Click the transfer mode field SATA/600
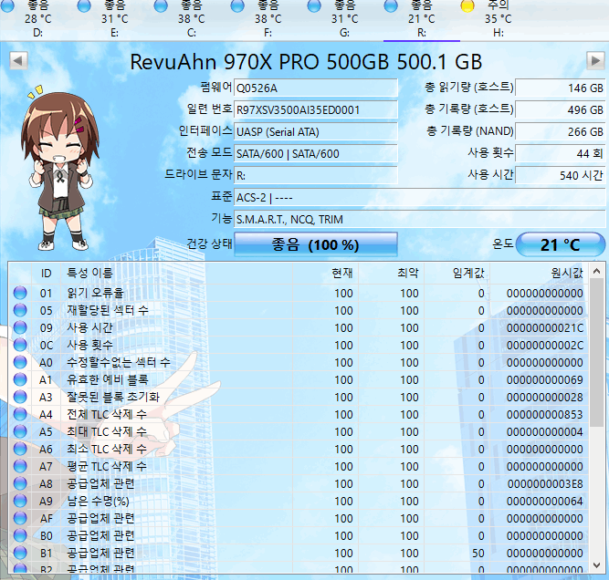The width and height of the screenshot is (609, 580). 316,153
